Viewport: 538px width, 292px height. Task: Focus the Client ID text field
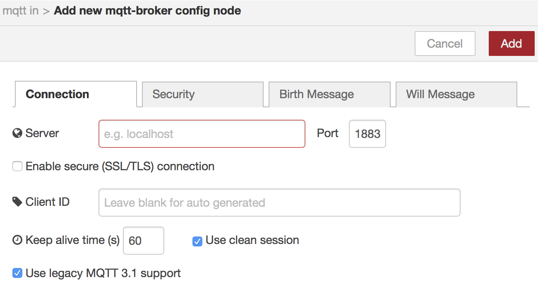pyautogui.click(x=279, y=203)
